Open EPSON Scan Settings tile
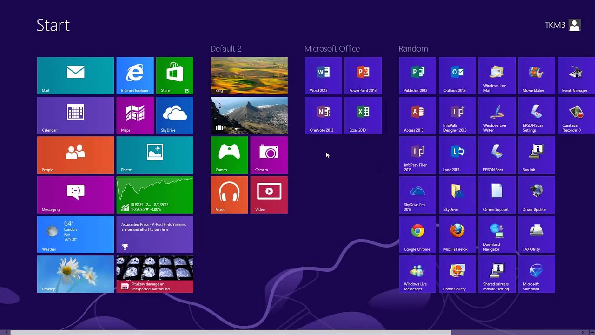The height and width of the screenshot is (335, 595). [x=536, y=115]
